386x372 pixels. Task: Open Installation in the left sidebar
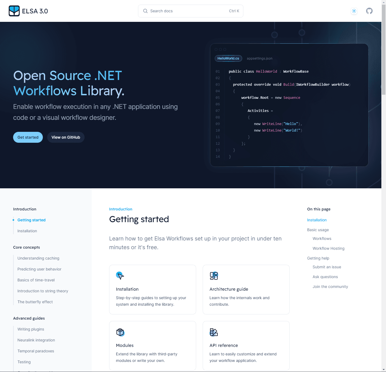tap(27, 231)
